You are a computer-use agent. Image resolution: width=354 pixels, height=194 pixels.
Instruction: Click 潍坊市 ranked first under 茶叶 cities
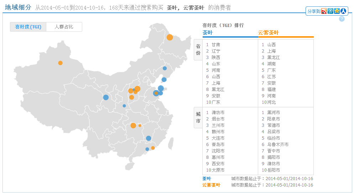point(218,112)
